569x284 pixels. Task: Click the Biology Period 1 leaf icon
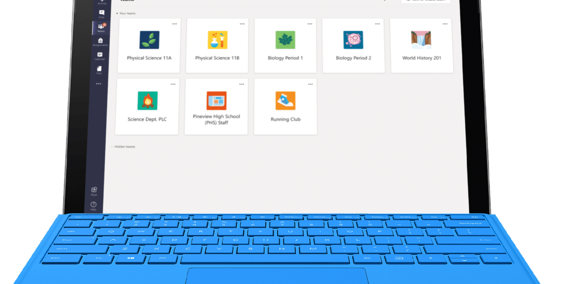click(x=285, y=40)
